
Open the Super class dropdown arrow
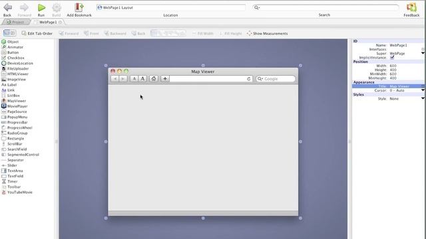pyautogui.click(x=423, y=53)
